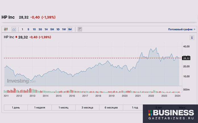Viewport: 198px width, 123px height.
Task: Select the area chart type icon
Action: click(x=14, y=29)
